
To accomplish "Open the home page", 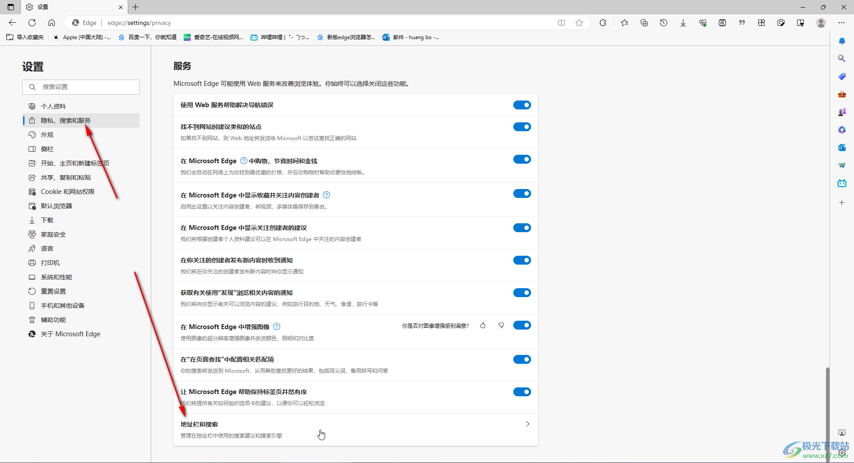I will [x=52, y=23].
